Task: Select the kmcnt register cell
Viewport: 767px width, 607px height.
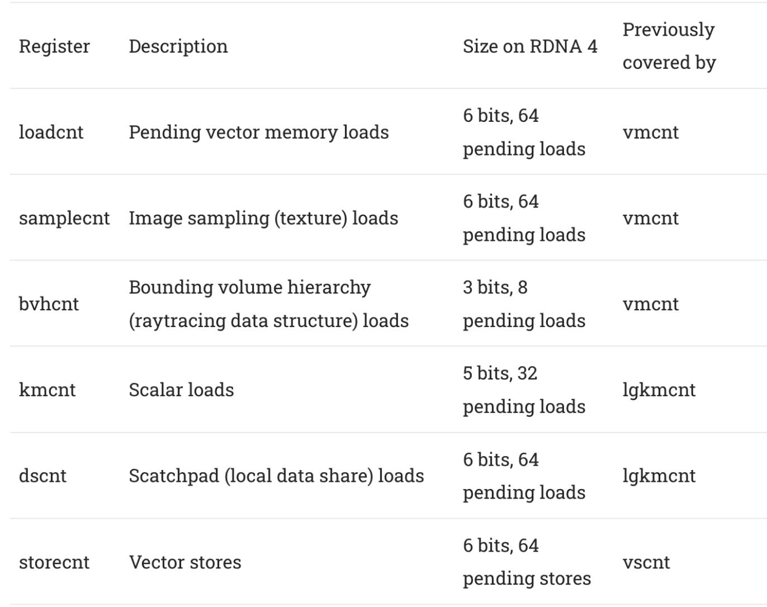Action: (x=47, y=390)
